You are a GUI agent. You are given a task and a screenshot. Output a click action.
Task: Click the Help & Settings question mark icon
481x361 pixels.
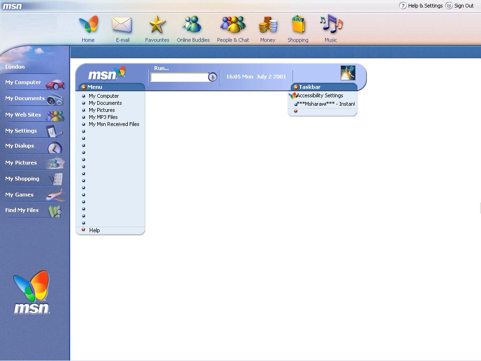[x=403, y=6]
